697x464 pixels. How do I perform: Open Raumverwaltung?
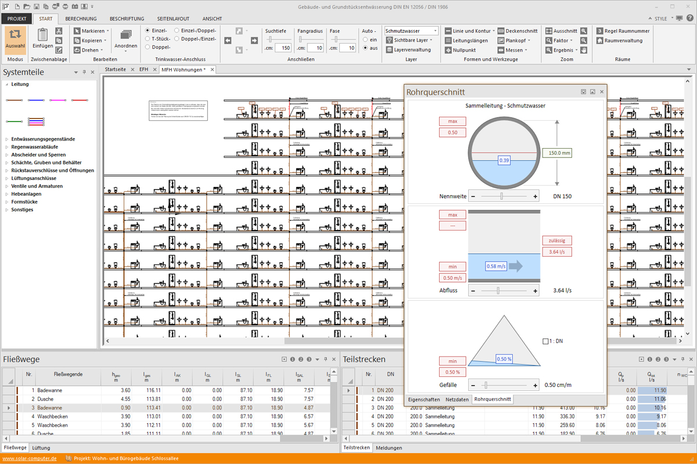620,41
